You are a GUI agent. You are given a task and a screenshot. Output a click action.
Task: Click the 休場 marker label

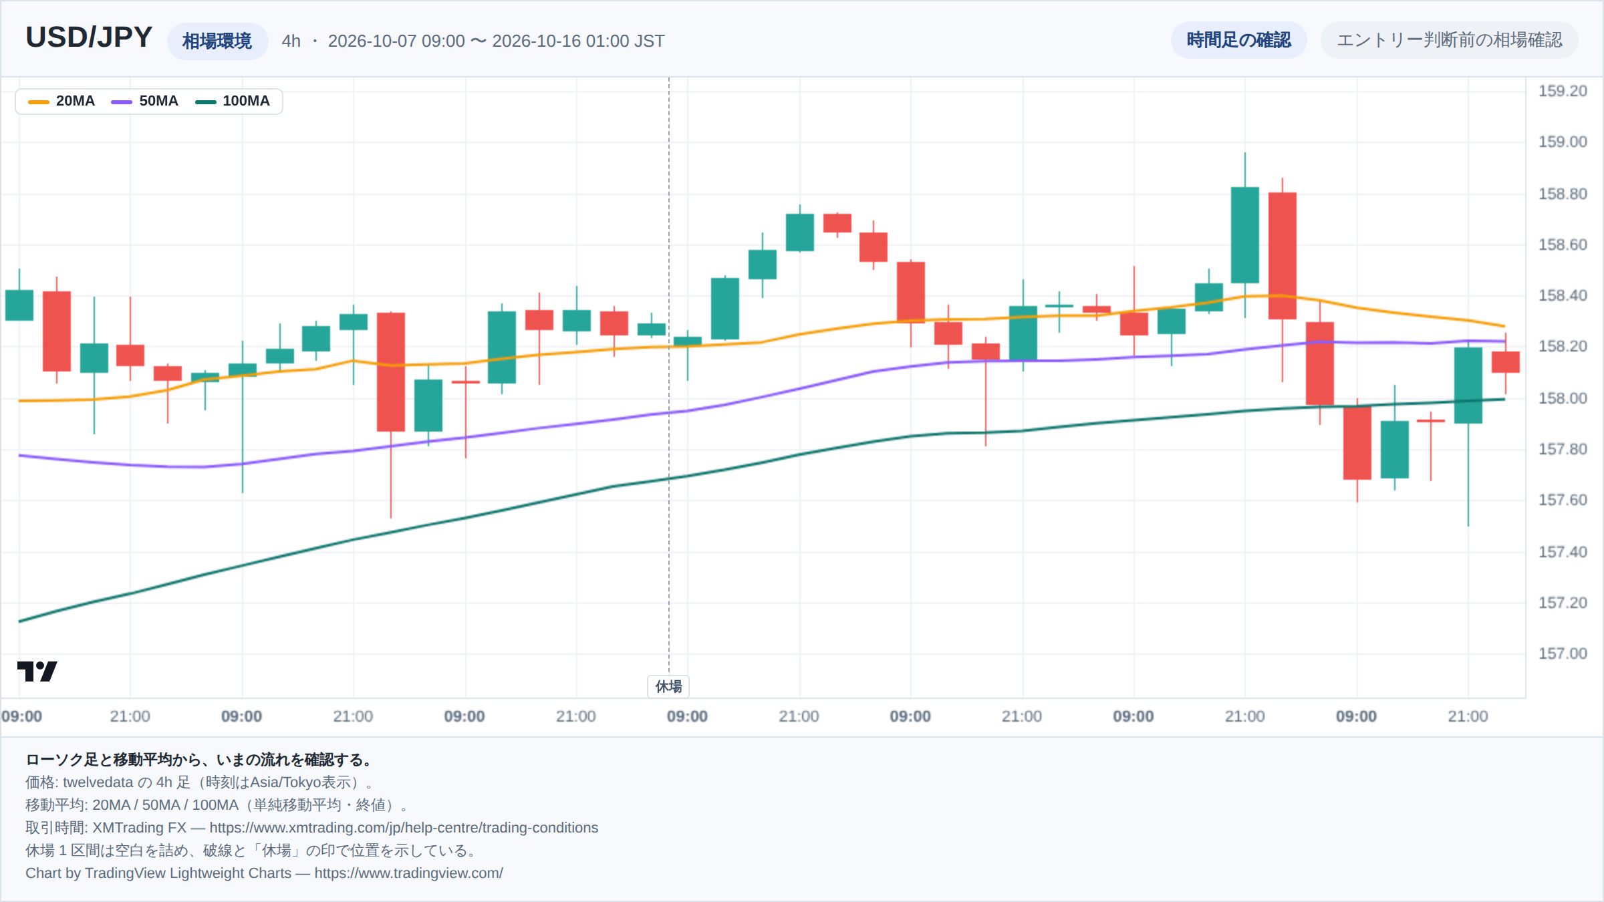click(668, 686)
